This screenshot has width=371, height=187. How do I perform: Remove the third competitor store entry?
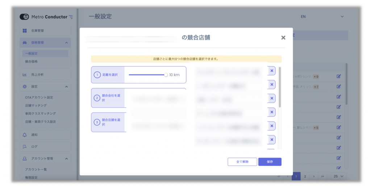point(272,98)
